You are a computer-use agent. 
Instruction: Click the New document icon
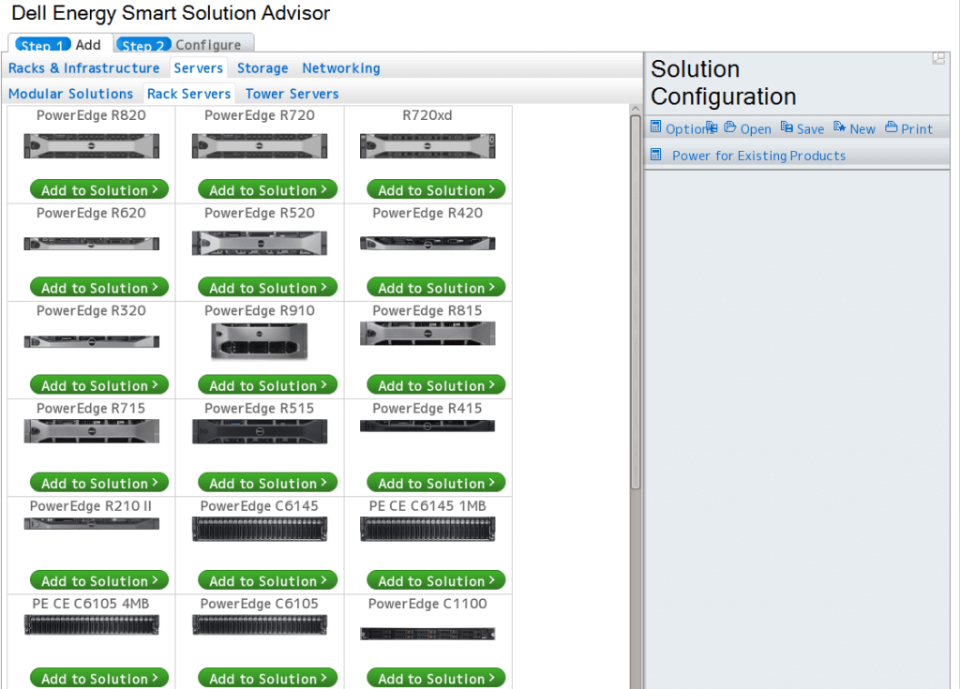(x=839, y=127)
